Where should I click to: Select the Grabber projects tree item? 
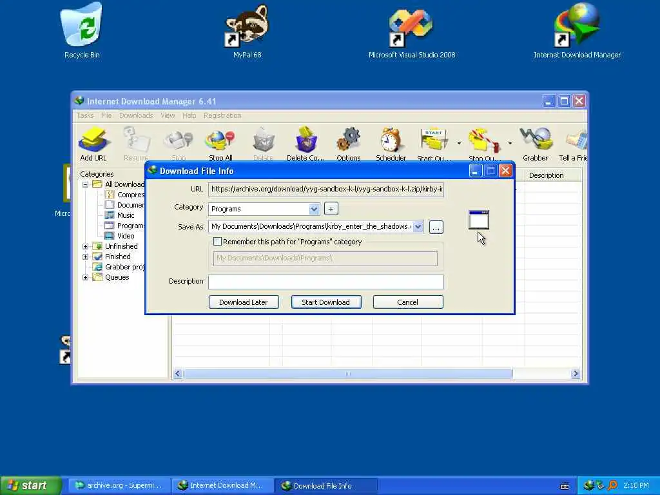124,267
